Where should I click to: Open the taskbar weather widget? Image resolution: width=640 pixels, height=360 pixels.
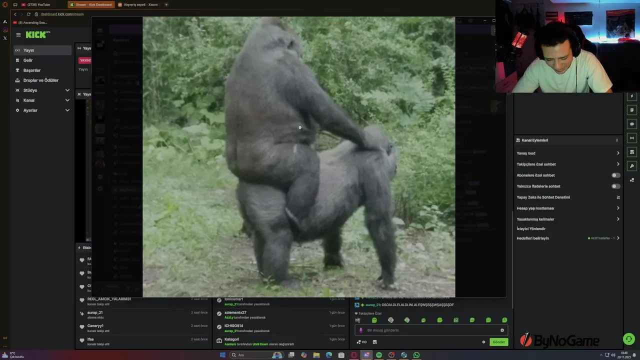(x=14, y=355)
